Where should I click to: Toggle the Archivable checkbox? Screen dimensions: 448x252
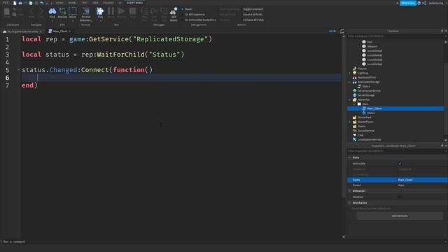click(x=400, y=164)
